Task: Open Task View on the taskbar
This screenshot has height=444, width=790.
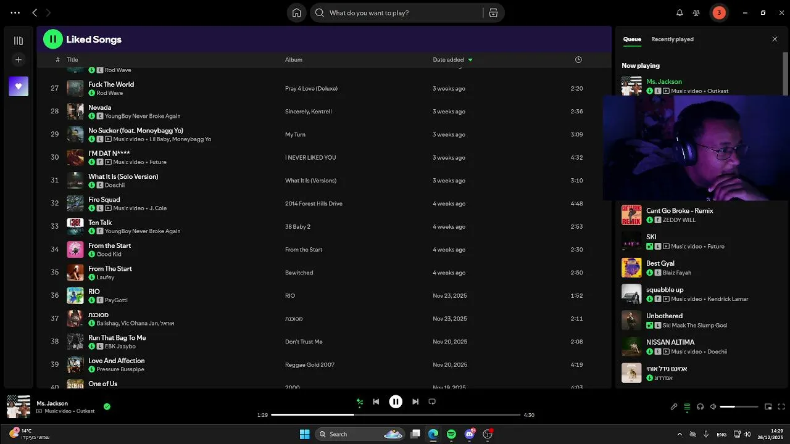Action: click(x=415, y=434)
